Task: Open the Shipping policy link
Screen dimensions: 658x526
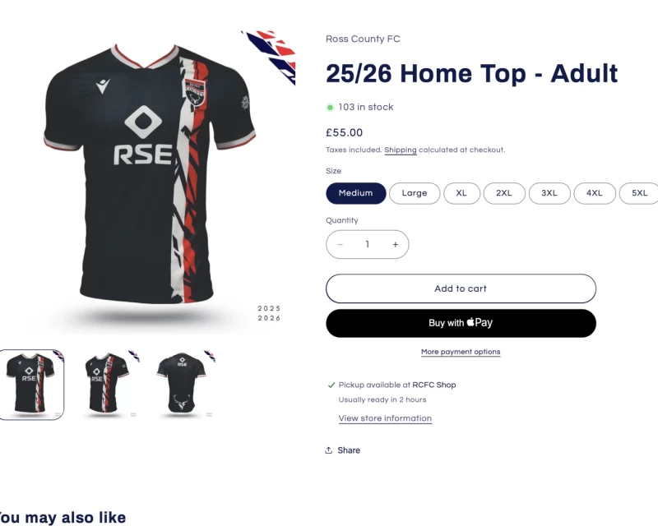Action: tap(401, 150)
